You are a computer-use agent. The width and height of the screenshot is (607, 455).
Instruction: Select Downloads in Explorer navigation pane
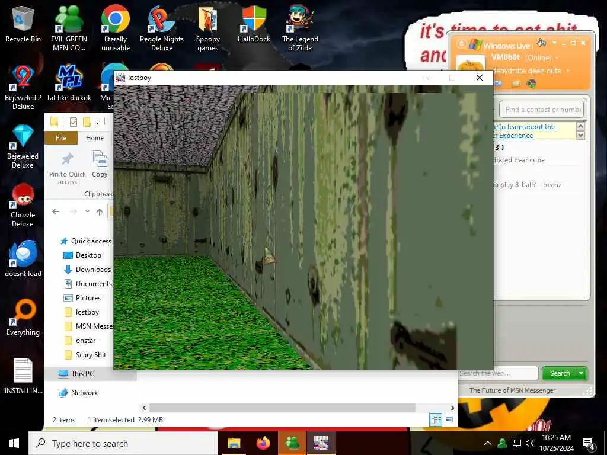coord(87,270)
